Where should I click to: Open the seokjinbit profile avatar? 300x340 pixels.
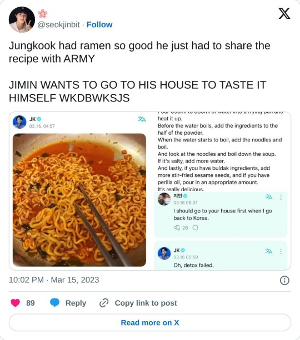coord(22,19)
